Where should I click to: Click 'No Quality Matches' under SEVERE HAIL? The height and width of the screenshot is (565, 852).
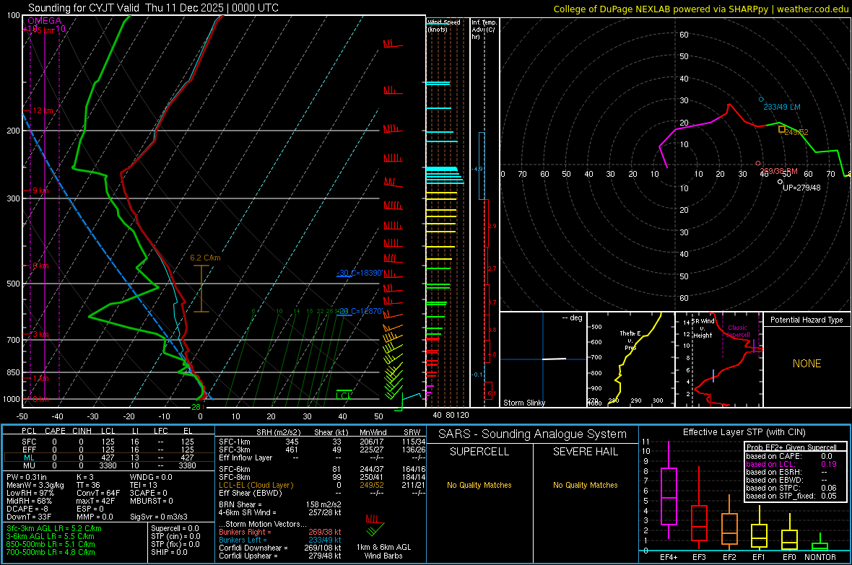[585, 485]
